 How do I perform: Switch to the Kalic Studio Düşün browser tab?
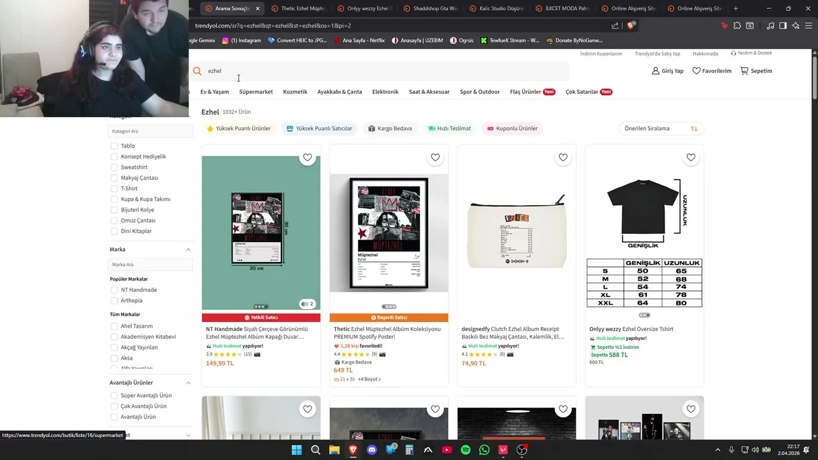point(497,8)
